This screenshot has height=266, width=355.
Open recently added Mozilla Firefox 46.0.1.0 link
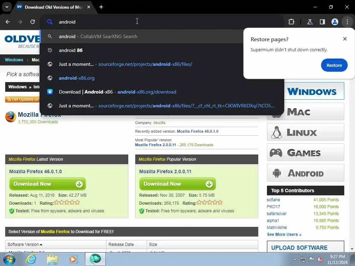[x=198, y=131]
